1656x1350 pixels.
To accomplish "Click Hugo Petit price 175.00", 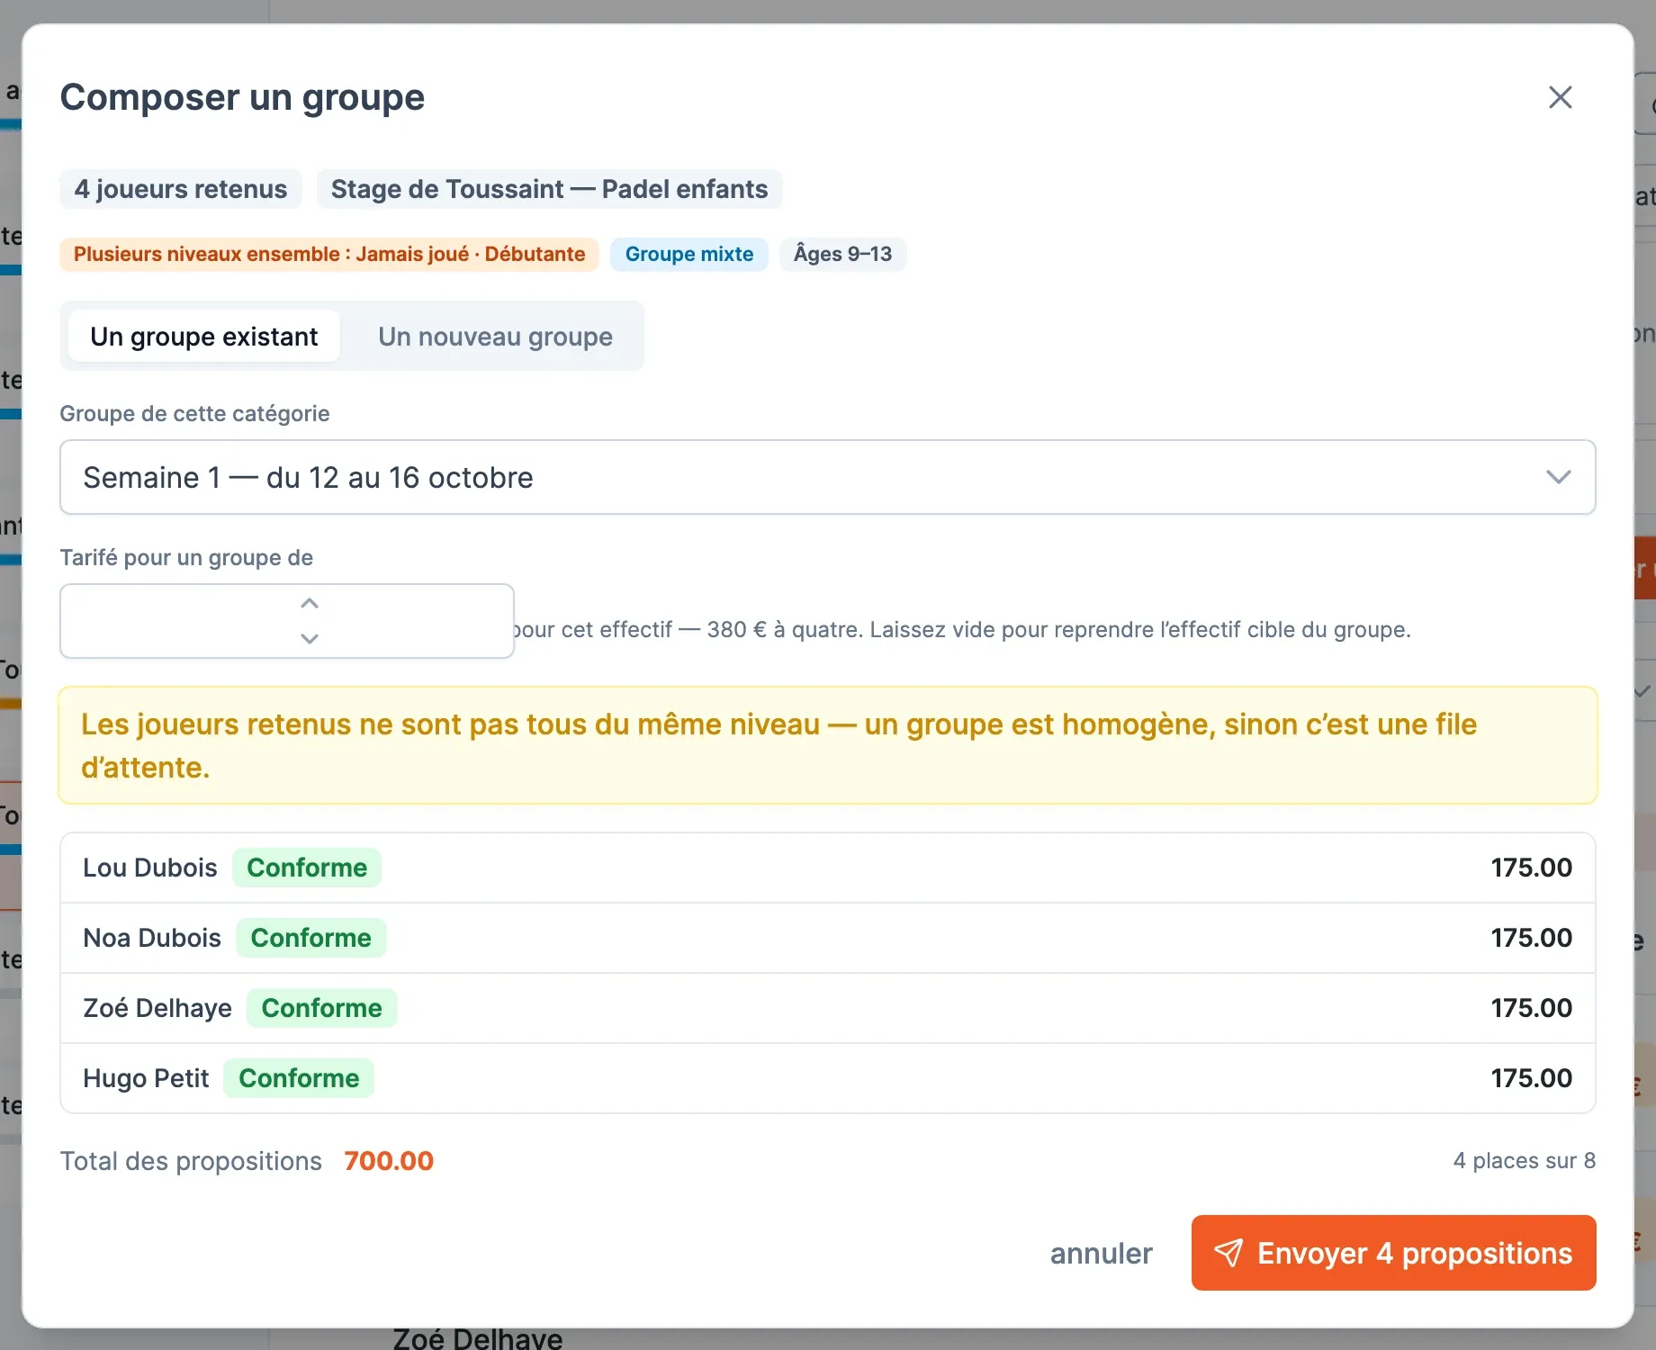I will [1531, 1078].
